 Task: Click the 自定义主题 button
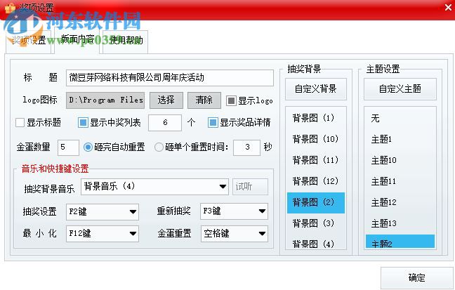point(400,89)
